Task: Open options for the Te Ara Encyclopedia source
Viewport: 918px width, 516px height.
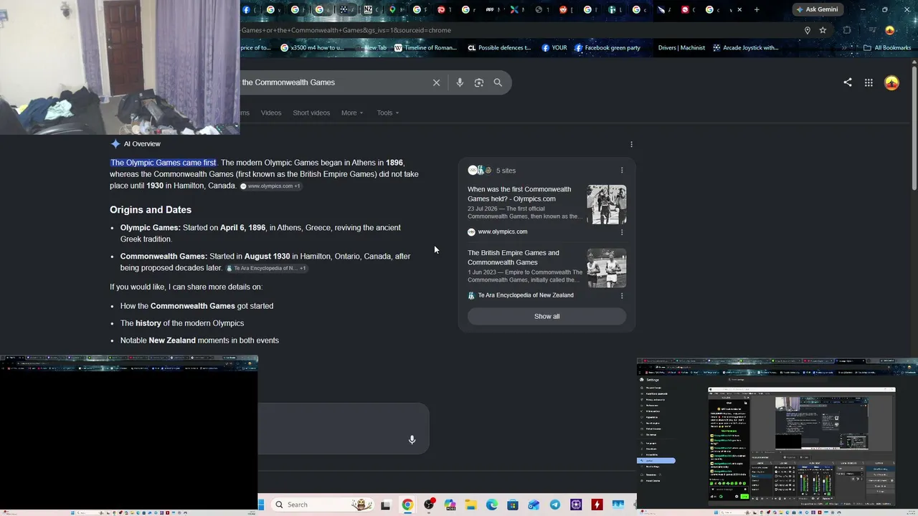Action: click(x=622, y=295)
